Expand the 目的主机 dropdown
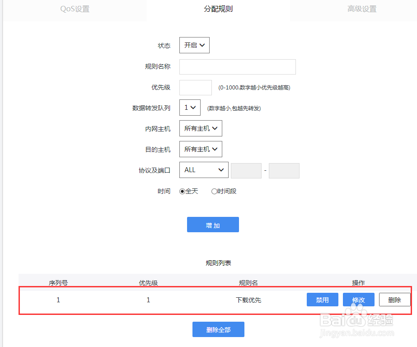This screenshot has height=347, width=417. (x=201, y=149)
